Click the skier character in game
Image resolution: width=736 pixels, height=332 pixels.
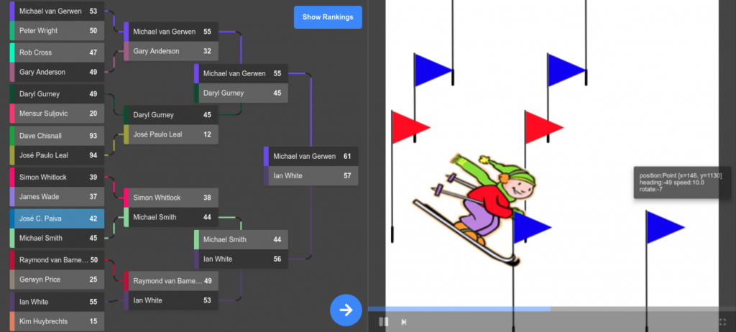point(474,209)
